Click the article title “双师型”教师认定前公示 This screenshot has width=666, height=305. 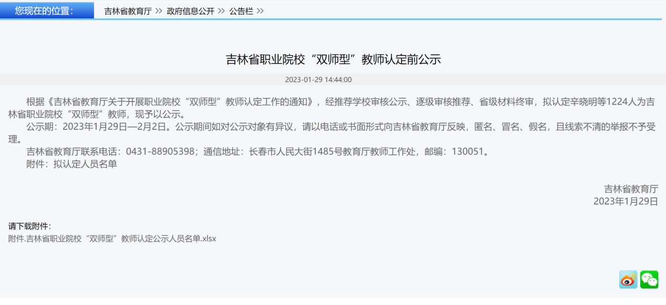pos(333,59)
